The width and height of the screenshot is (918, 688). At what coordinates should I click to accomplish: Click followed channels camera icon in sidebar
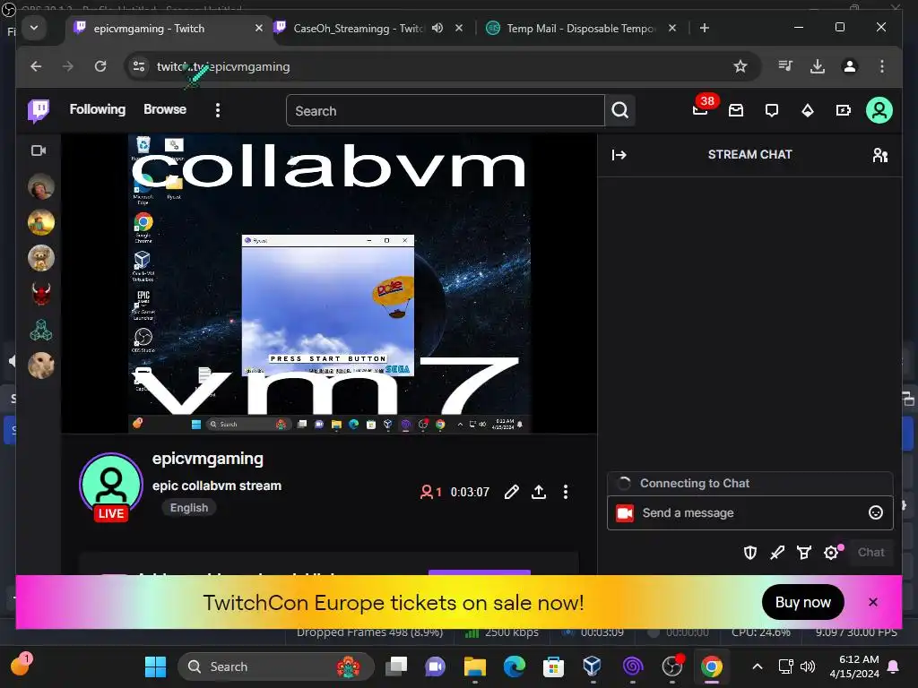pos(39,150)
